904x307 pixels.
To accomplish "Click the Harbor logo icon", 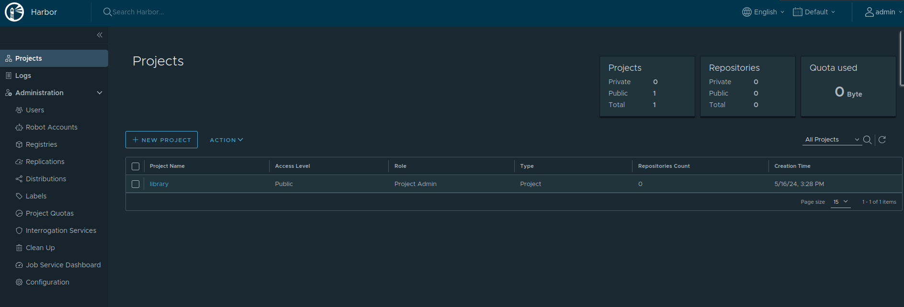I will click(x=14, y=12).
